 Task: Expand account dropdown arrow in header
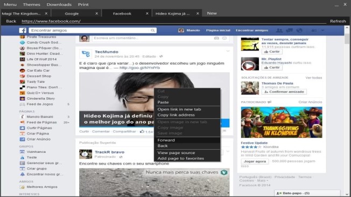tap(322, 31)
